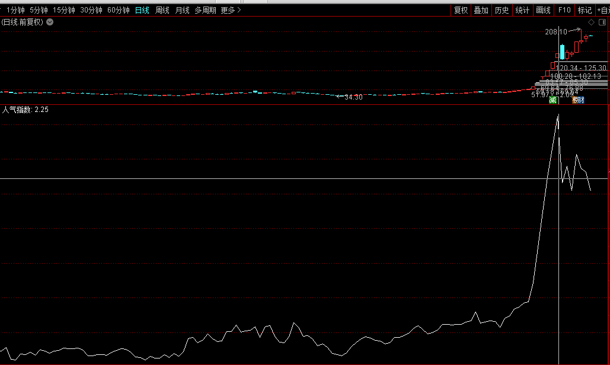The height and width of the screenshot is (365, 610).
Task: Click the green 减 marker icon
Action: (552, 100)
